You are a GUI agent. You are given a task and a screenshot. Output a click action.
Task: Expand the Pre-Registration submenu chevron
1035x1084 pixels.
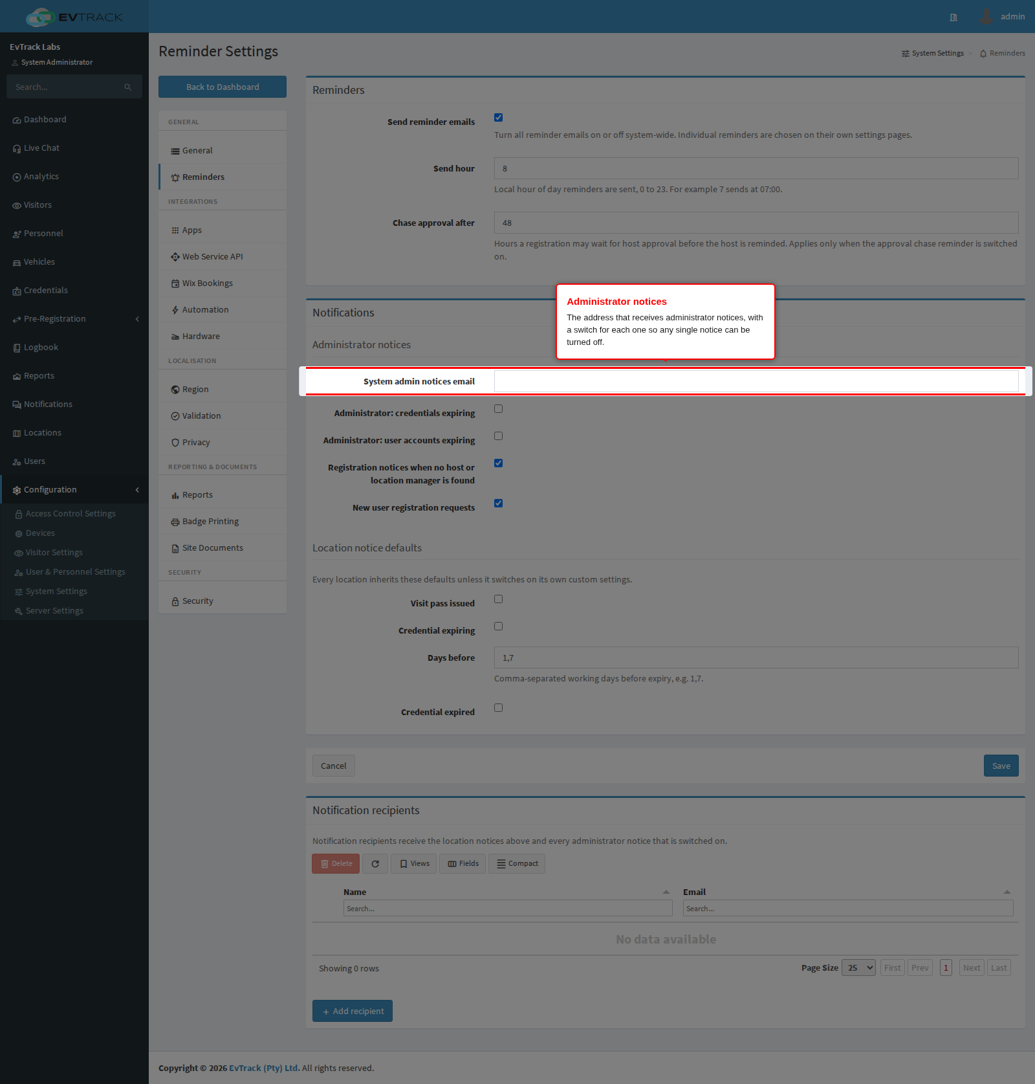pos(137,319)
